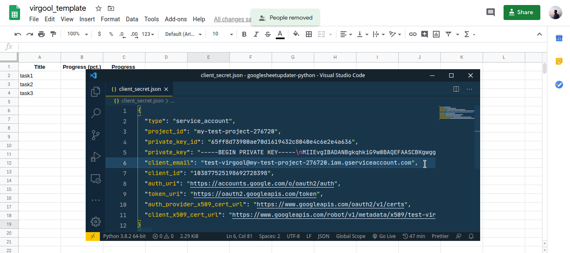Open the VS Code Manage gear menu
The width and height of the screenshot is (570, 253).
96,221
